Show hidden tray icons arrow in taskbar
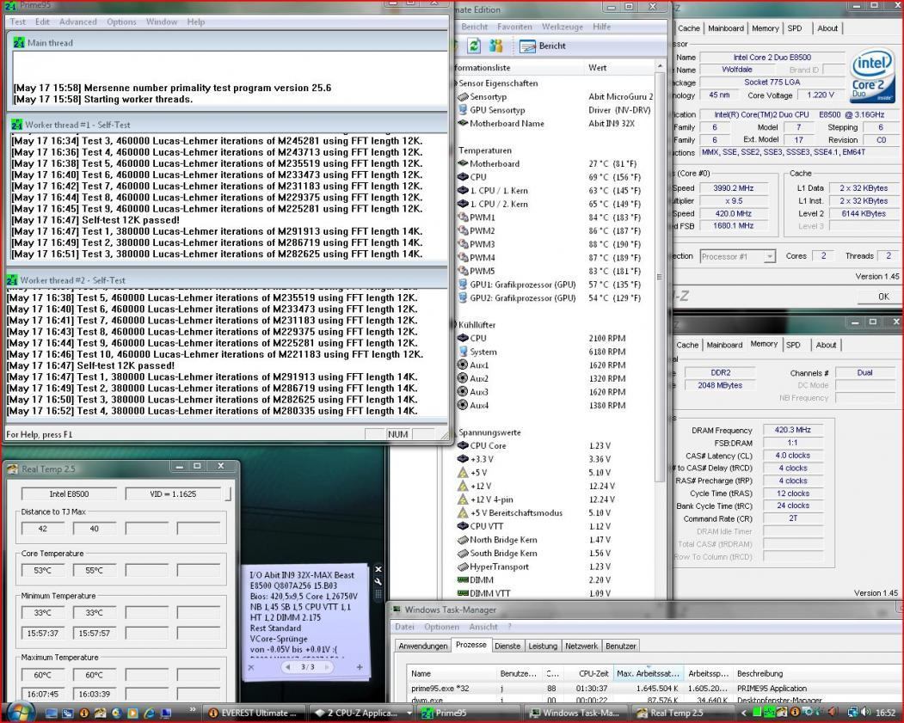 click(x=743, y=713)
